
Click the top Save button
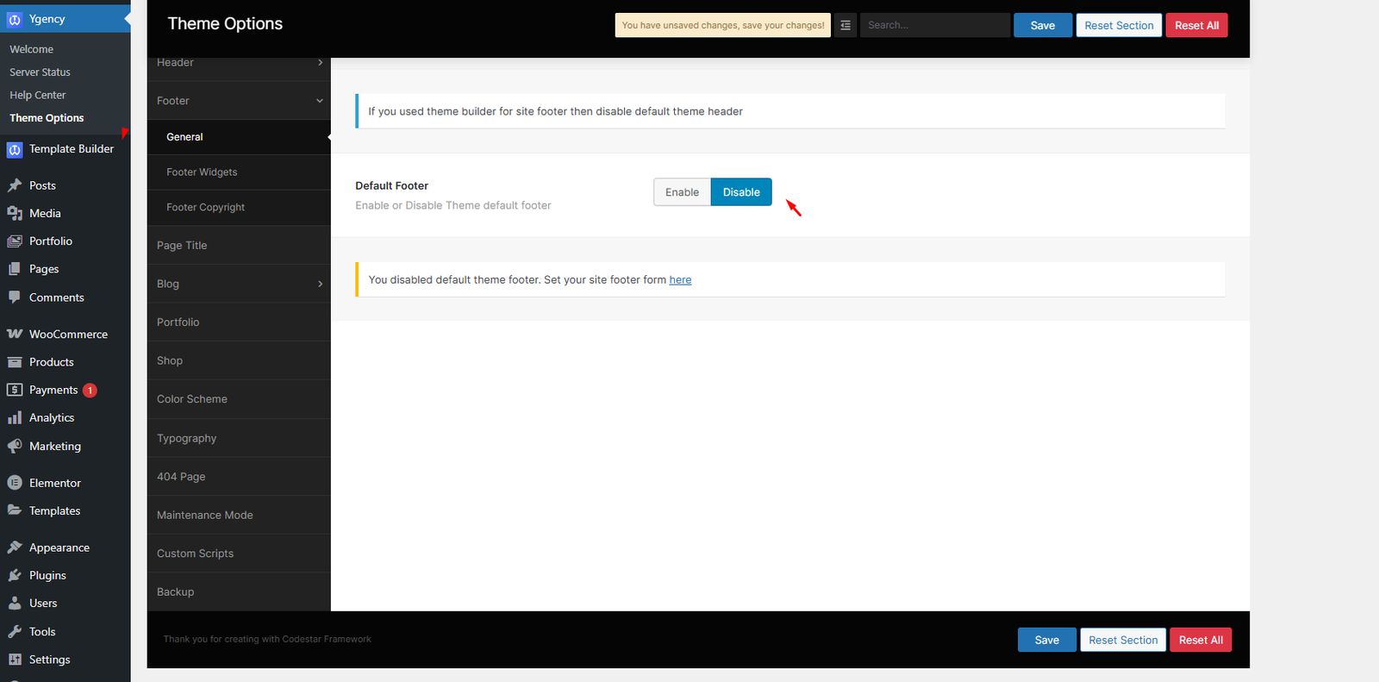point(1043,26)
